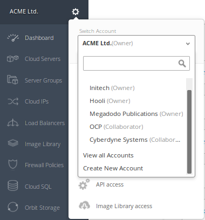Viewport: 205px width, 220px height.
Task: Select the Initech (Owner) account
Action: 112,88
